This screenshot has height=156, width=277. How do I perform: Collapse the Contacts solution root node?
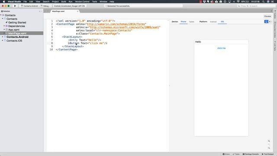(x=1, y=15)
